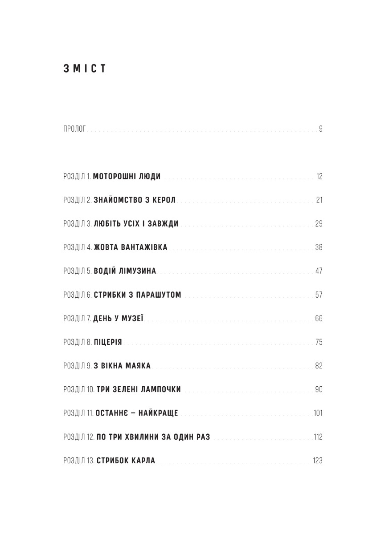This screenshot has width=369, height=534.
Task: Click page number 66
Action: [x=319, y=319]
